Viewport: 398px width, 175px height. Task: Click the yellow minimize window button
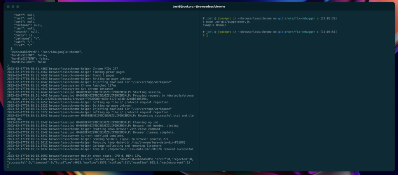click(12, 7)
